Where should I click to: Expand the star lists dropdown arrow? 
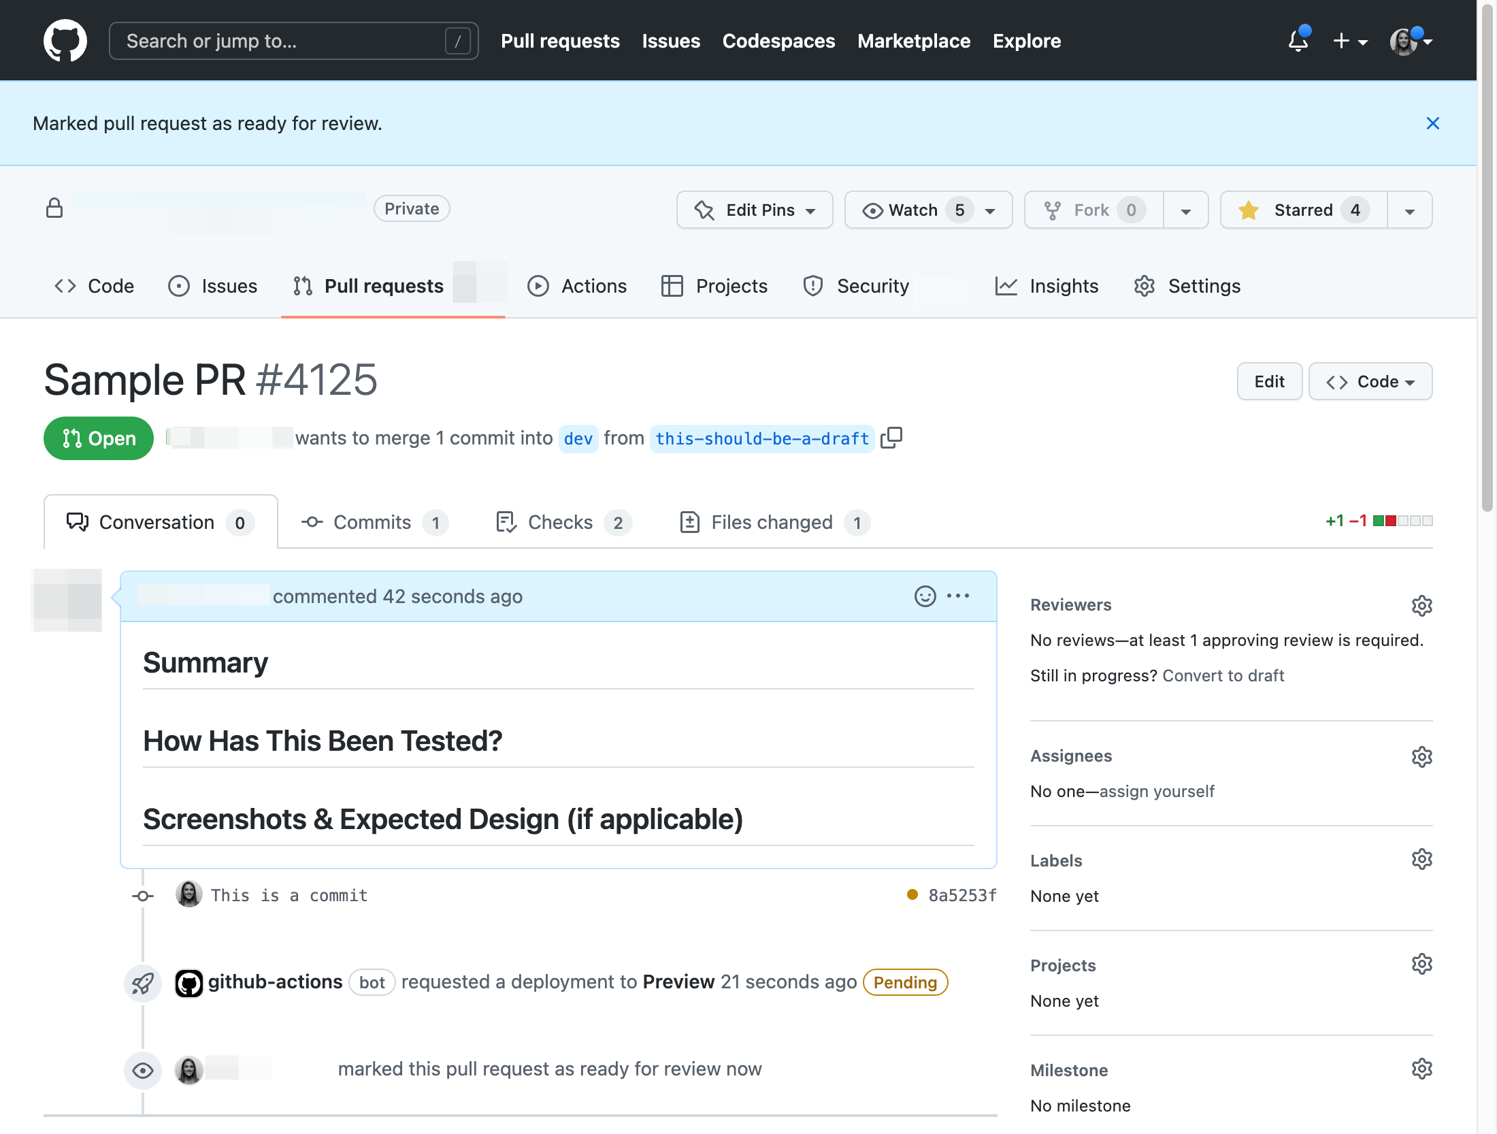pos(1410,210)
